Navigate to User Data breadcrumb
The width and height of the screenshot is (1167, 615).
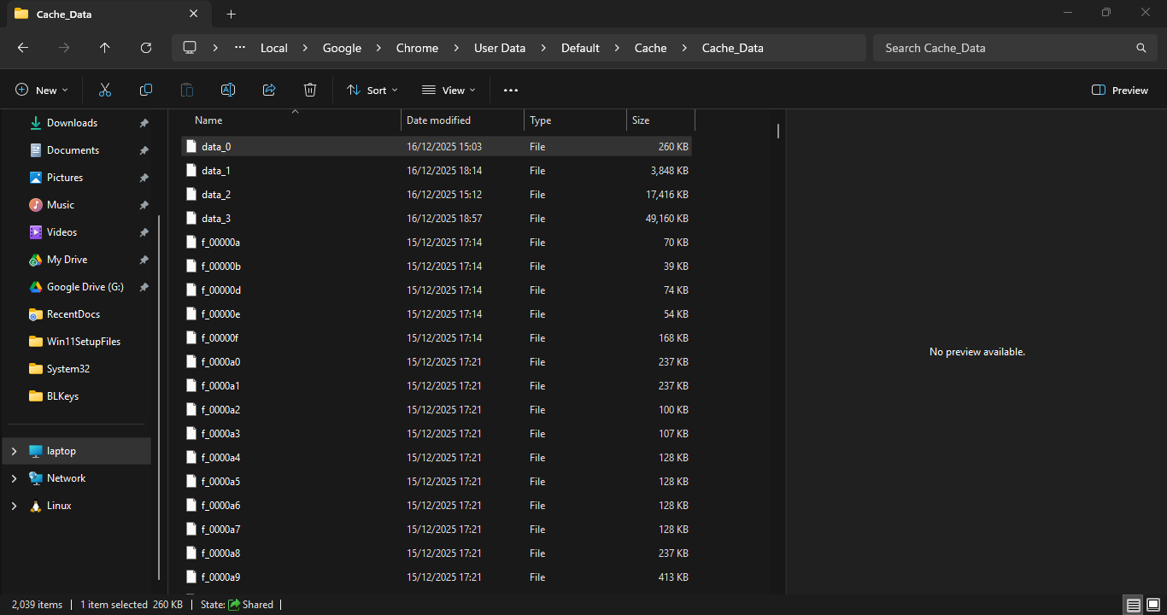pos(500,48)
